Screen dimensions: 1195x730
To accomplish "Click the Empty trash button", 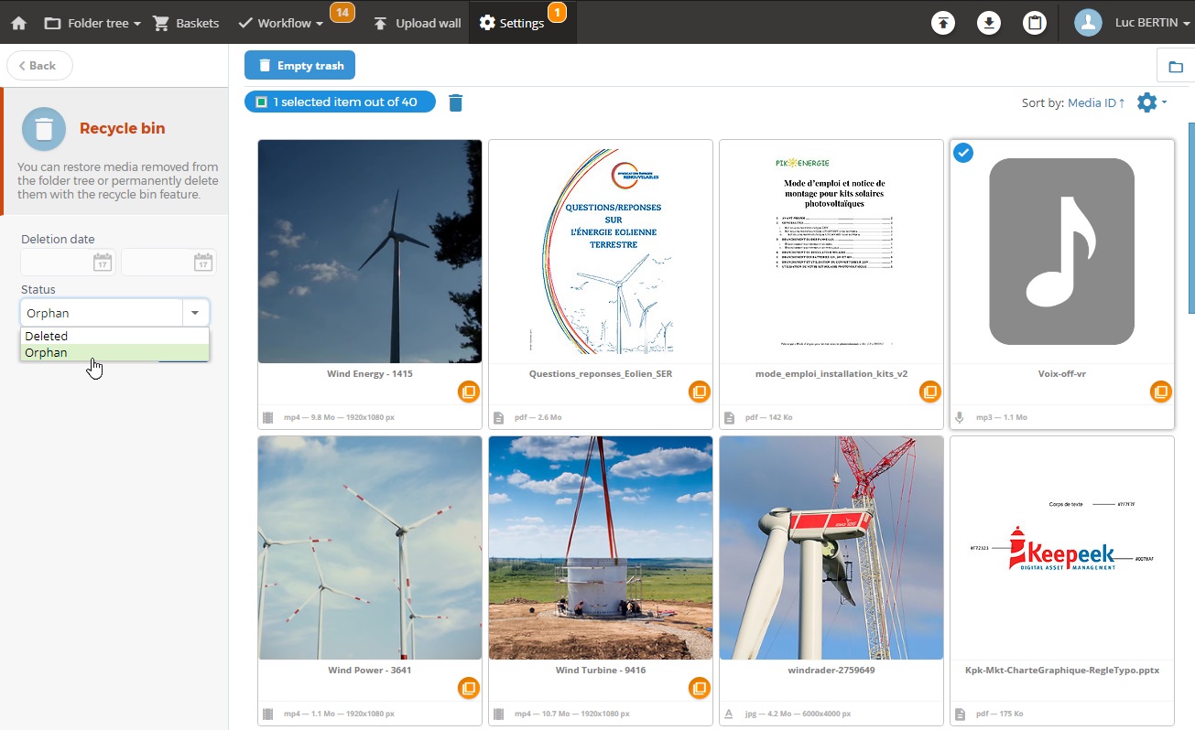I will (x=299, y=66).
